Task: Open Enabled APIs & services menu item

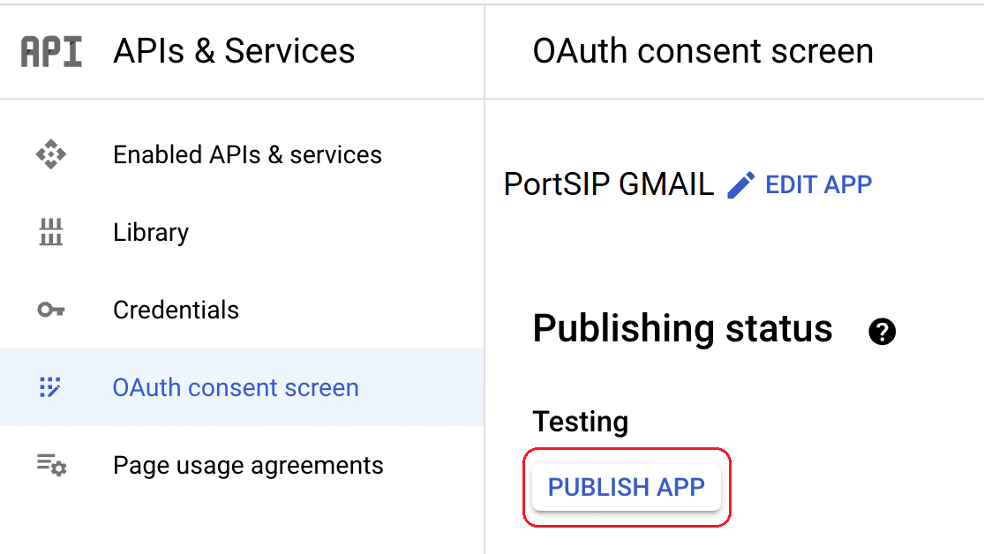Action: (x=247, y=155)
